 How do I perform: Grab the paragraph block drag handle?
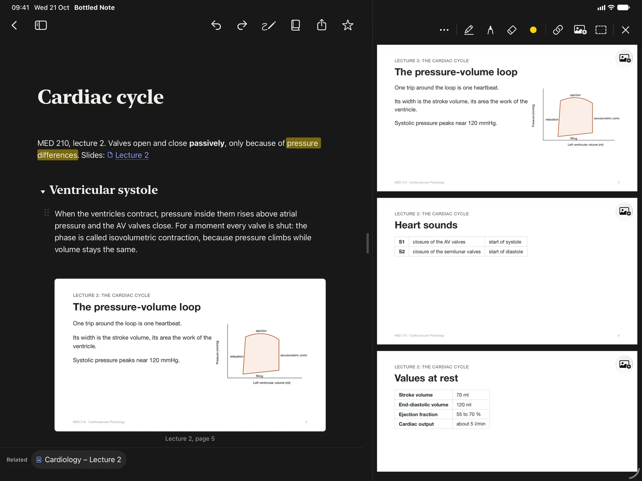tap(46, 213)
